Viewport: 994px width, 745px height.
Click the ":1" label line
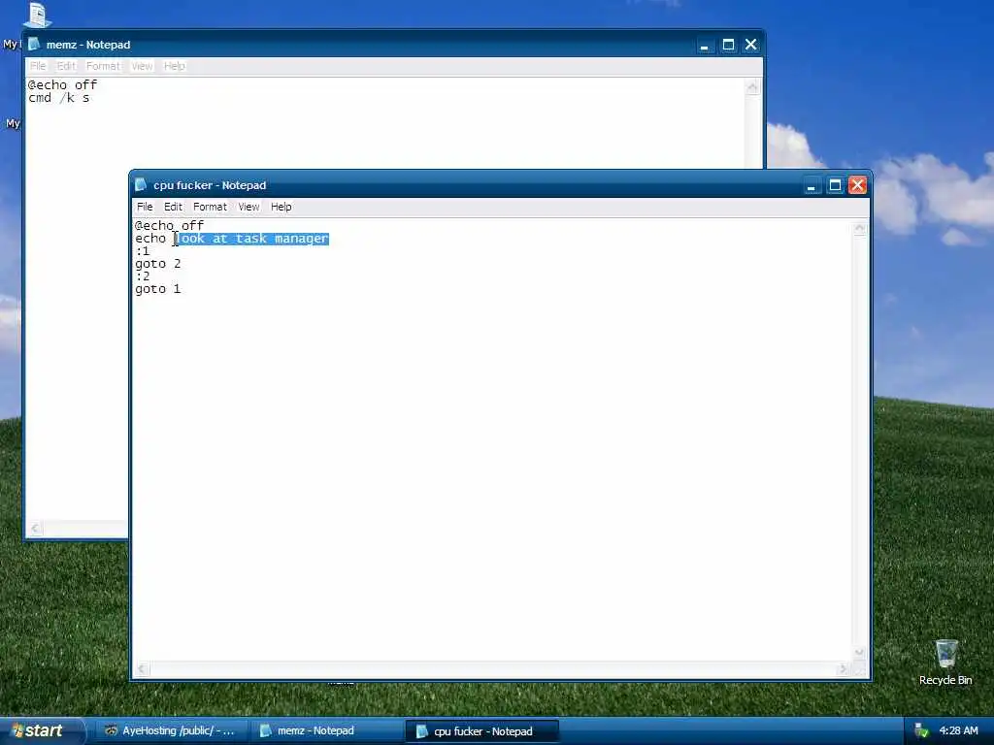(x=143, y=251)
